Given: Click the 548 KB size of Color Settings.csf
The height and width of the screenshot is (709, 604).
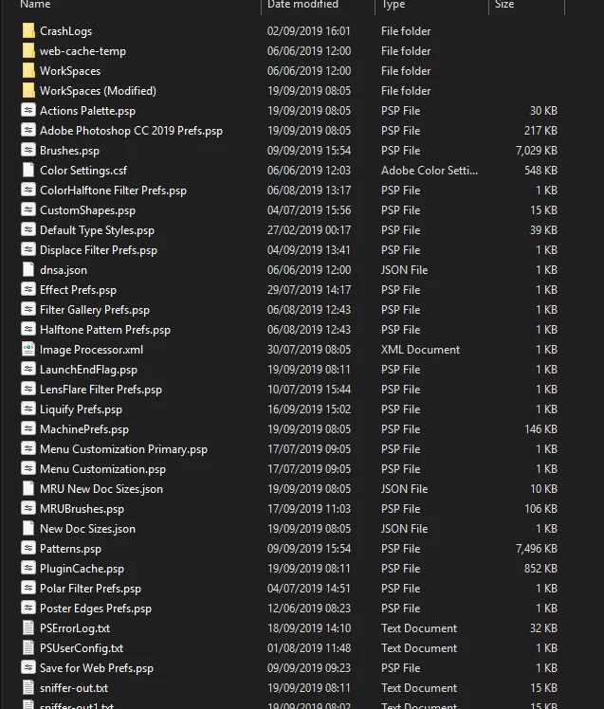Looking at the screenshot, I should [540, 170].
